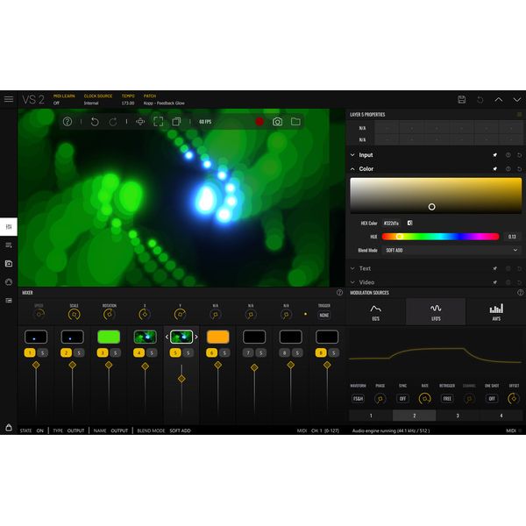
Task: Click the save patch disk icon
Action: [462, 100]
